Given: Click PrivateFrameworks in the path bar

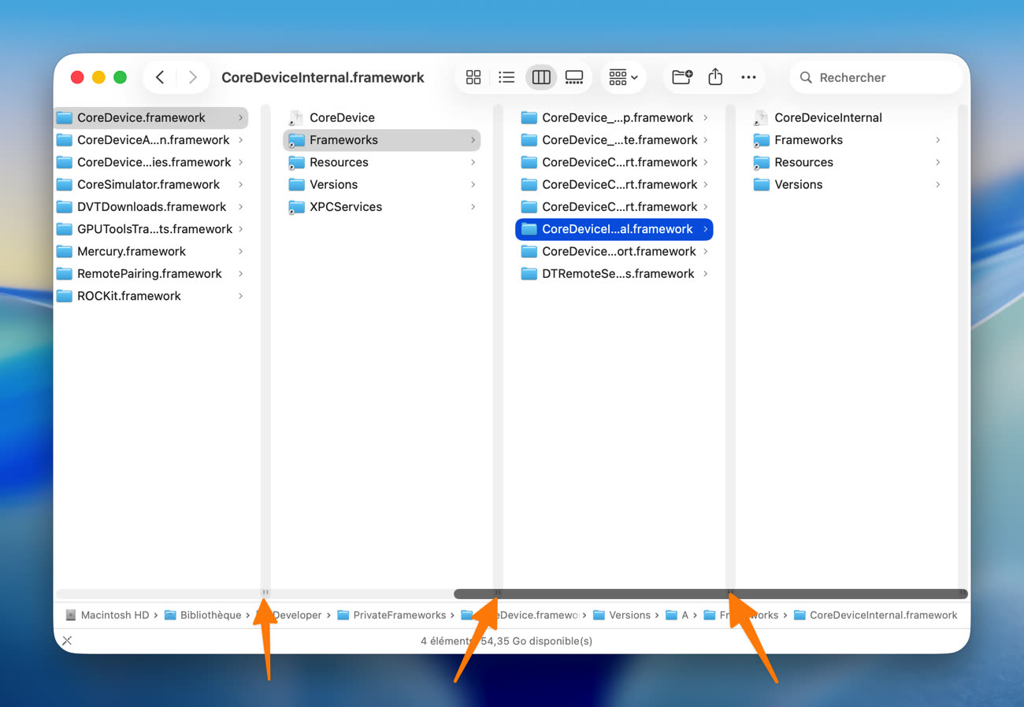Looking at the screenshot, I should click(x=399, y=615).
